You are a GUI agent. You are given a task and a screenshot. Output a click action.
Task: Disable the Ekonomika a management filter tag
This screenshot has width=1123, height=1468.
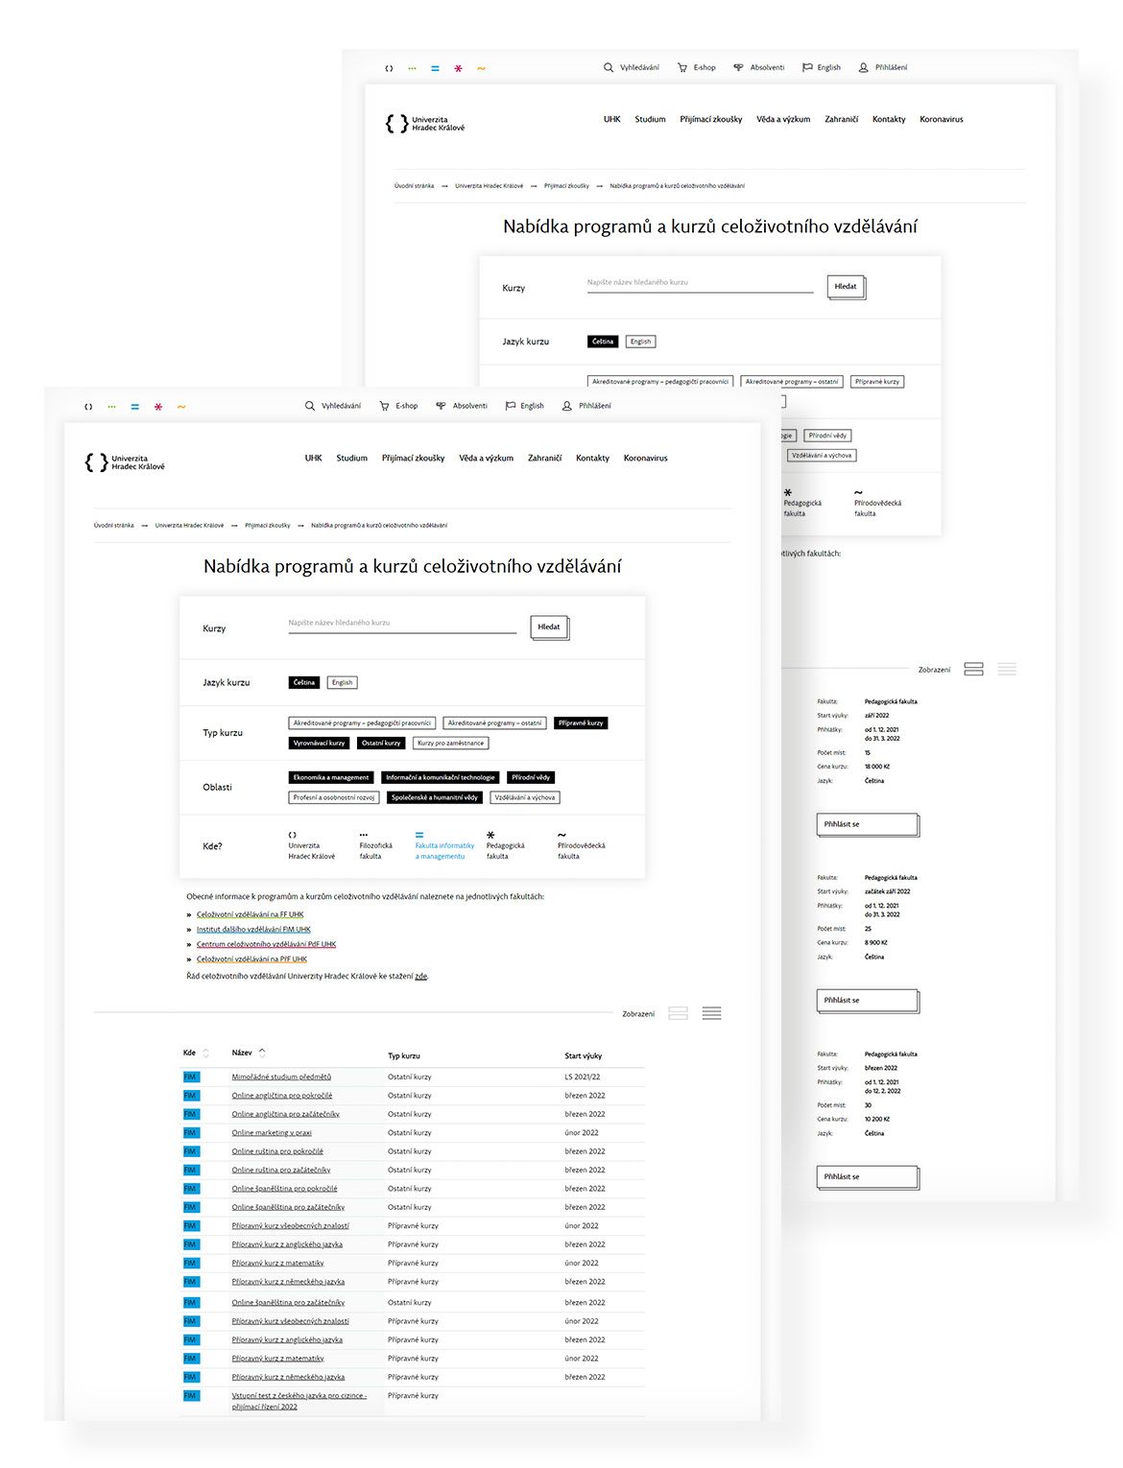[x=330, y=778]
